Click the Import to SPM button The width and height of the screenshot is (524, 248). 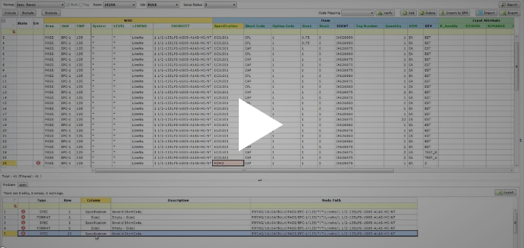pyautogui.click(x=454, y=13)
